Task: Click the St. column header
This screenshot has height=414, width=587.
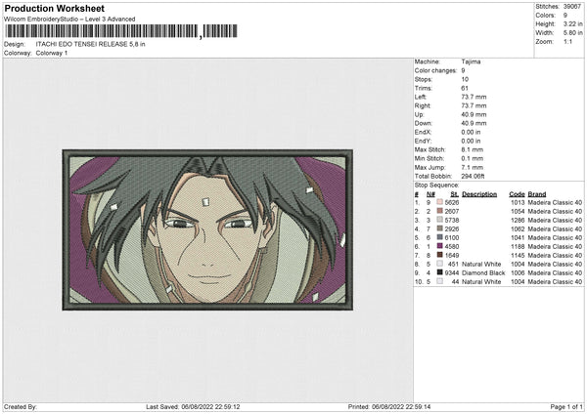Action: pyautogui.click(x=455, y=194)
